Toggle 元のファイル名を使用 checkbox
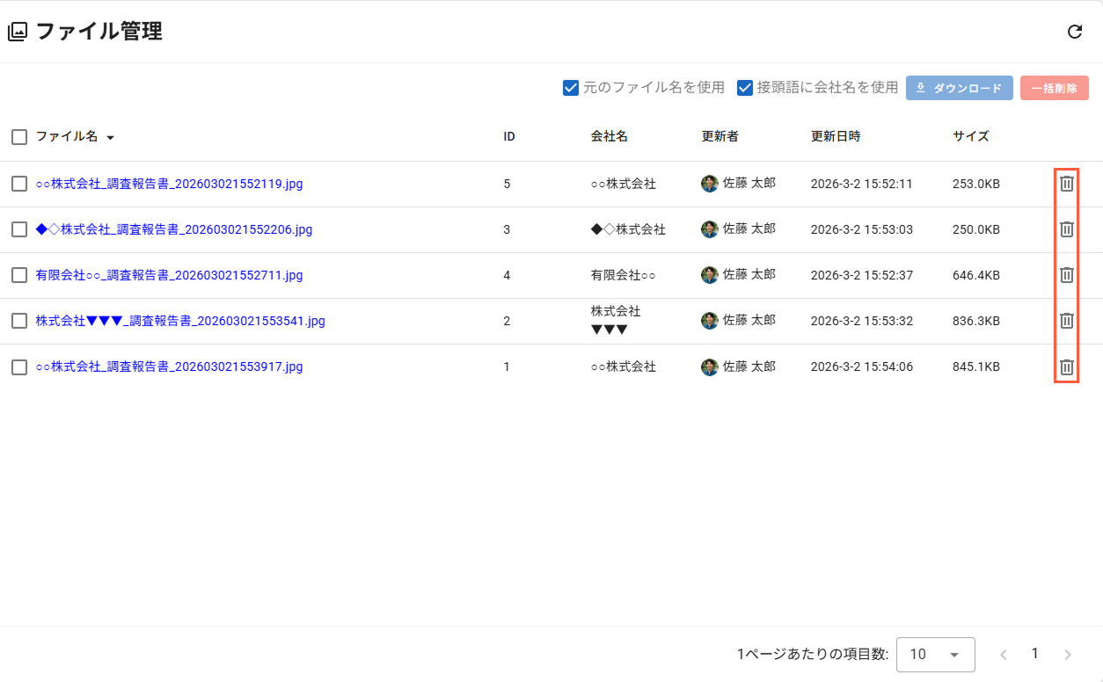This screenshot has height=682, width=1103. coord(571,88)
